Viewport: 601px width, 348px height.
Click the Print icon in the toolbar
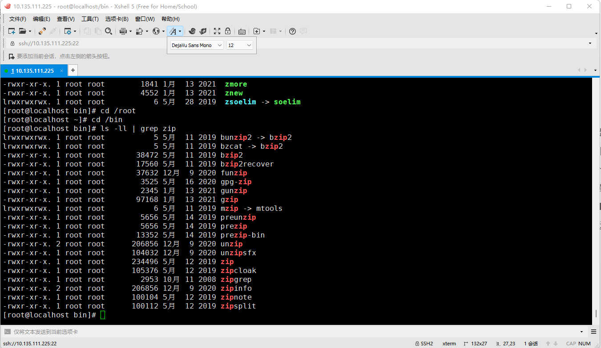[x=123, y=31]
